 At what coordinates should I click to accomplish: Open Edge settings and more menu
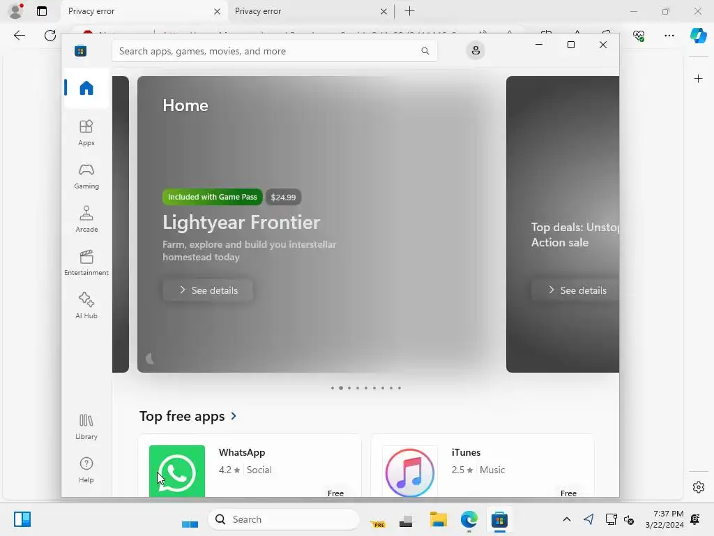click(669, 36)
